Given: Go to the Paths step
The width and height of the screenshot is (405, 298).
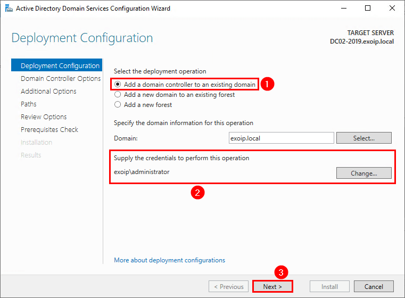Looking at the screenshot, I should tap(29, 104).
